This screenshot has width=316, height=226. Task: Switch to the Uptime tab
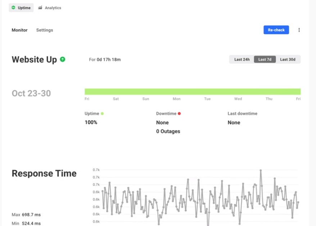tap(21, 8)
